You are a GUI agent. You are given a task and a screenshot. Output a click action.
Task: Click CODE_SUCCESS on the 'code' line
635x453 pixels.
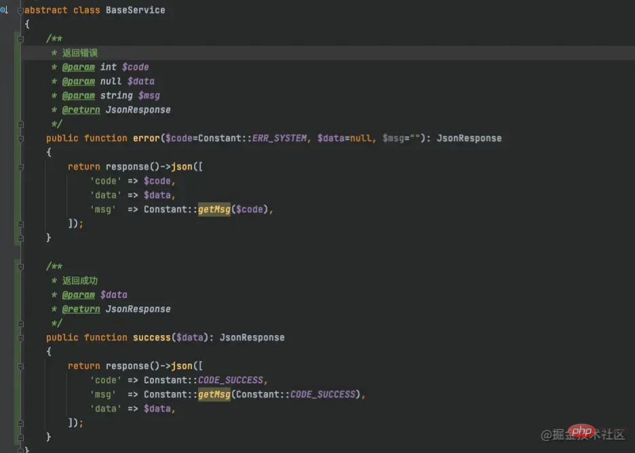[x=231, y=380]
